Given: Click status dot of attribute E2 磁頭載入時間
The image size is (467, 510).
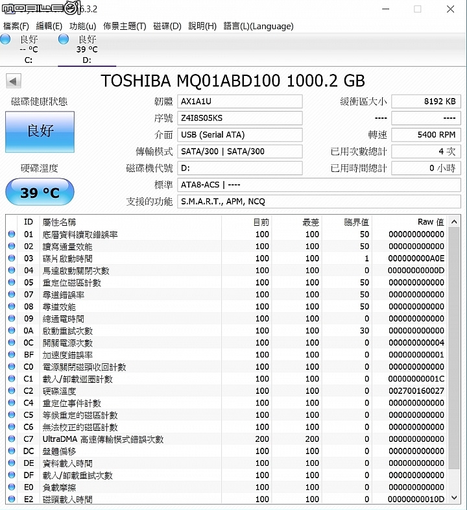Looking at the screenshot, I should 12,498.
